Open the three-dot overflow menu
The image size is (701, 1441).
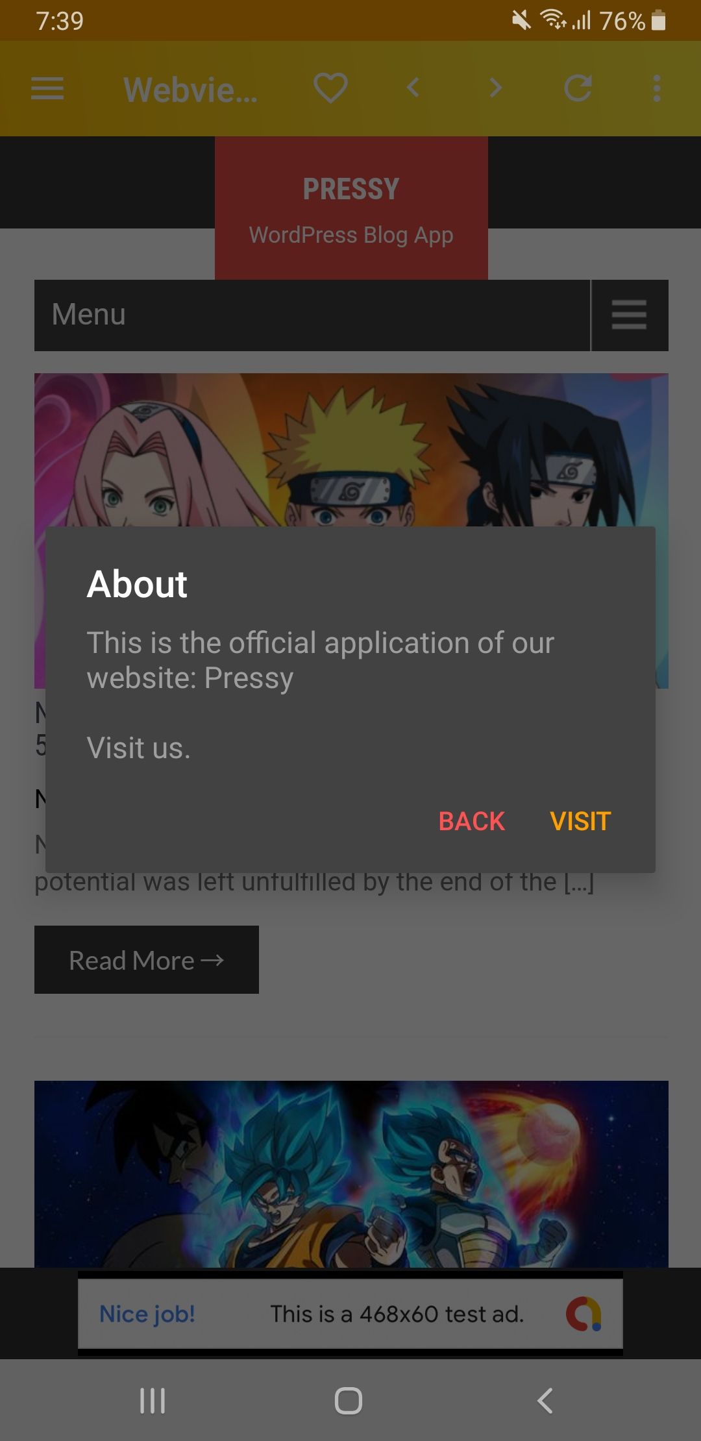(657, 88)
